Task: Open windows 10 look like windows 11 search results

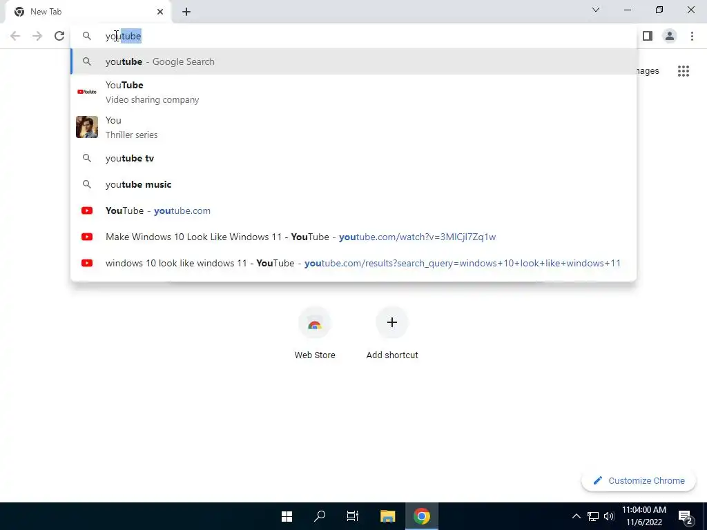Action: pyautogui.click(x=353, y=263)
